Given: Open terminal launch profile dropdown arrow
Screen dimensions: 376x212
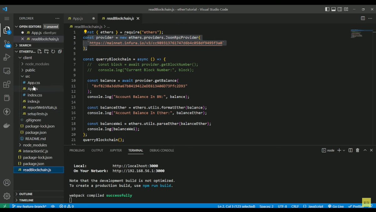Looking at the screenshot, I should 344,150.
